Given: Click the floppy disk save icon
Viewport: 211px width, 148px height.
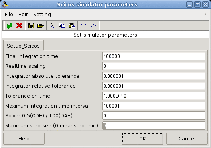Looking at the screenshot, I should 31,25.
